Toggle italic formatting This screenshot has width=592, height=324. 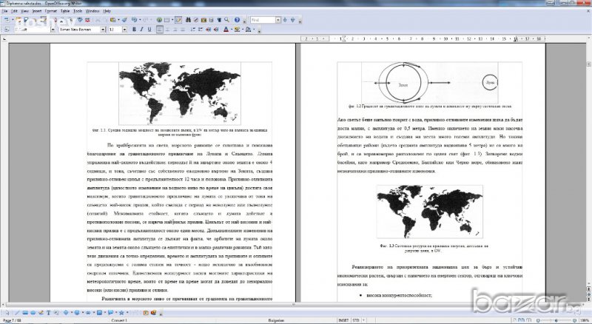coord(142,30)
